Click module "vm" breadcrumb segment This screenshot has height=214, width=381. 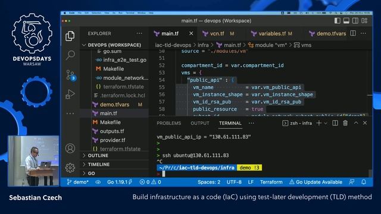click(267, 45)
